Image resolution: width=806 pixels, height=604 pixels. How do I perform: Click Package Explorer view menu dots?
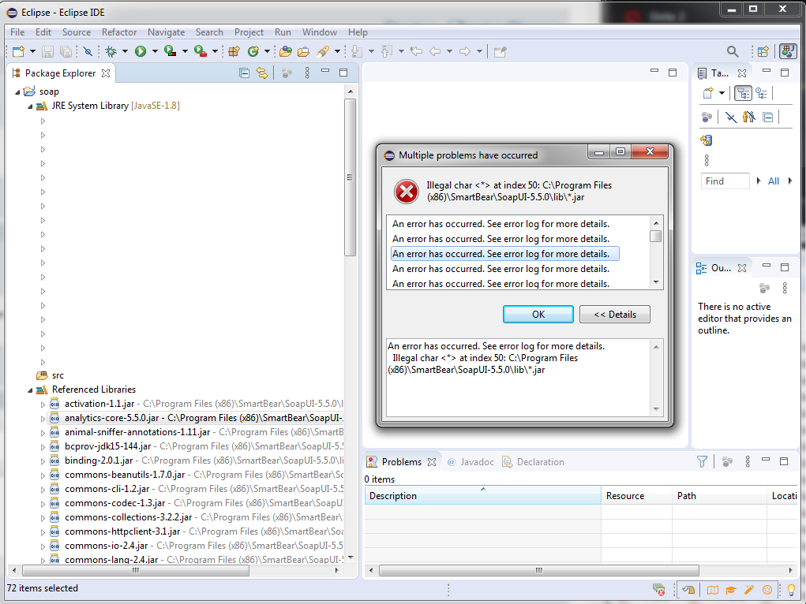[307, 73]
